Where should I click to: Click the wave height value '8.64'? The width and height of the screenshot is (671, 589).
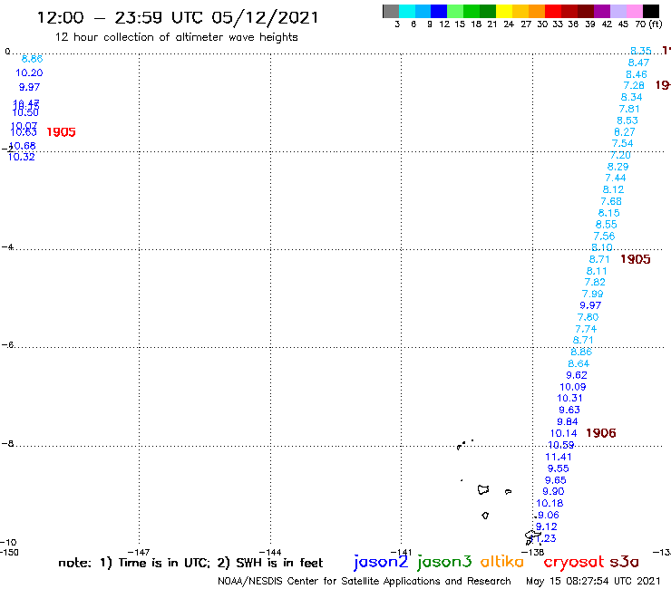coord(579,363)
